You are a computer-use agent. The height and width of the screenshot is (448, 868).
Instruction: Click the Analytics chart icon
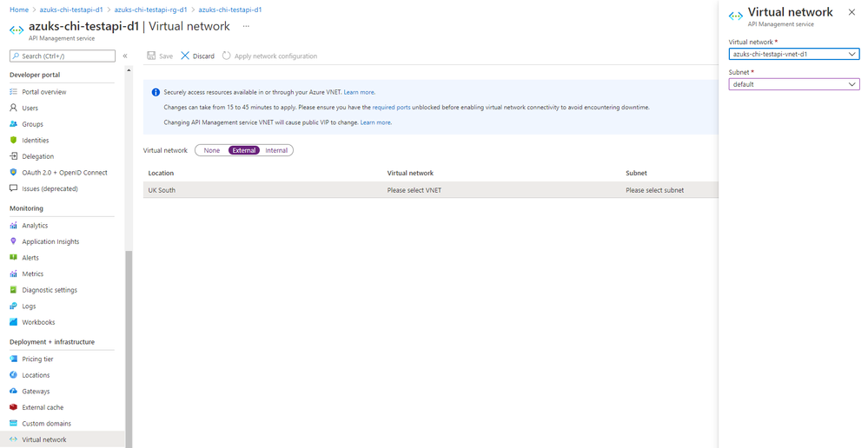pos(14,225)
